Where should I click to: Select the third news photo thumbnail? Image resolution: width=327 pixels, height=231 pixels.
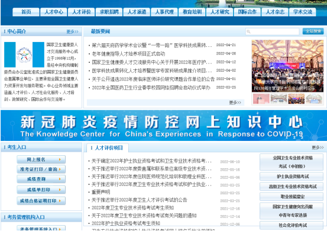(296, 98)
